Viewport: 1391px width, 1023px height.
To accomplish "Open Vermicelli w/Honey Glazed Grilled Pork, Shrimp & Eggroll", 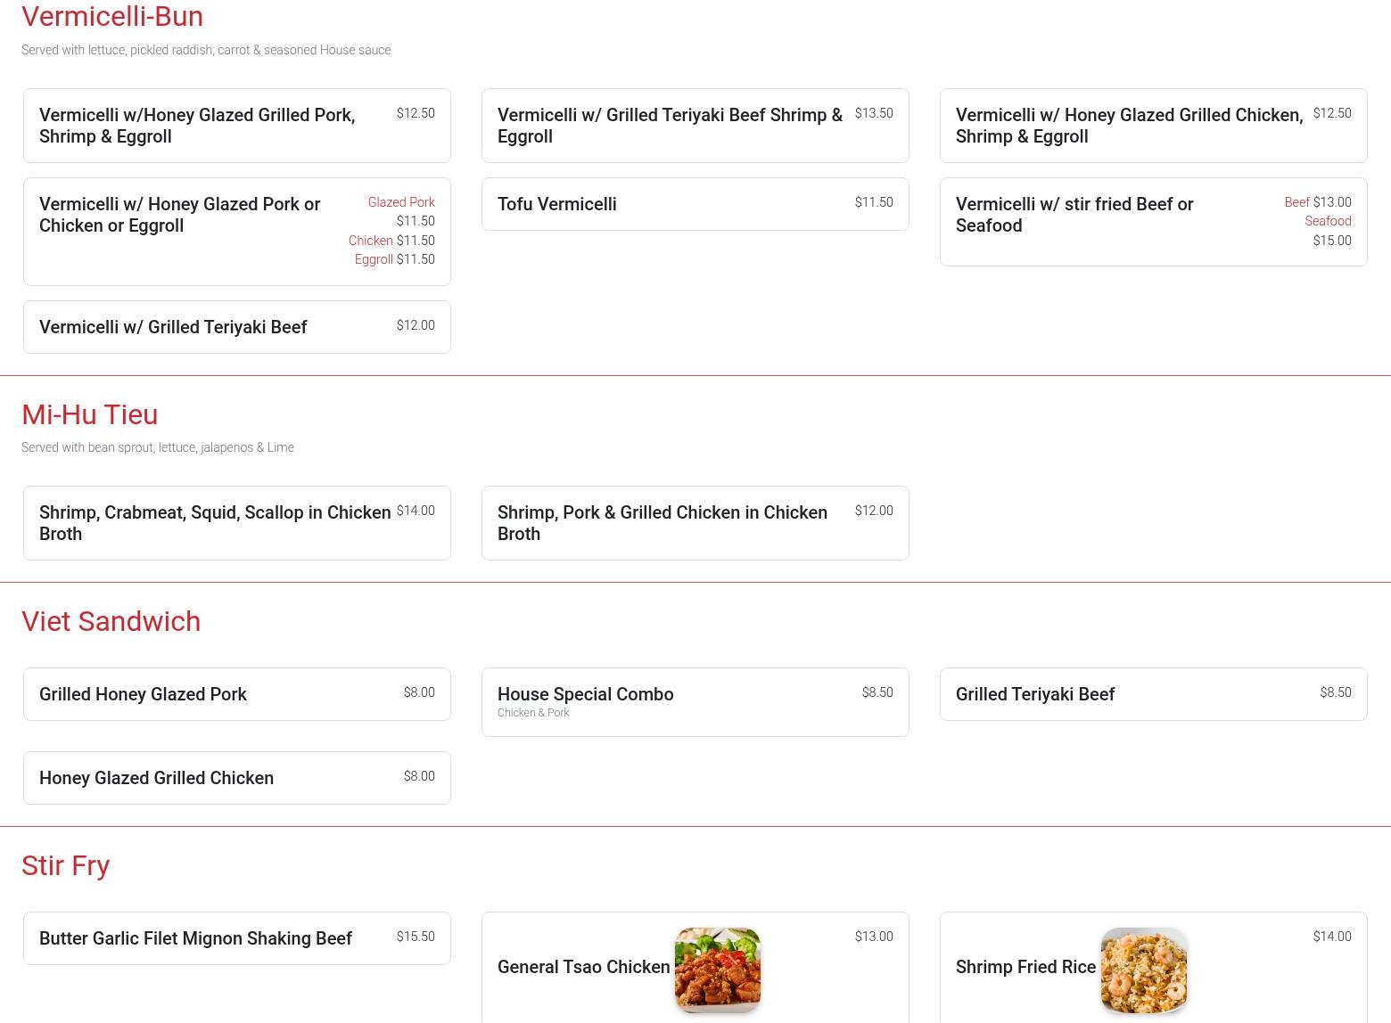I will click(x=237, y=126).
